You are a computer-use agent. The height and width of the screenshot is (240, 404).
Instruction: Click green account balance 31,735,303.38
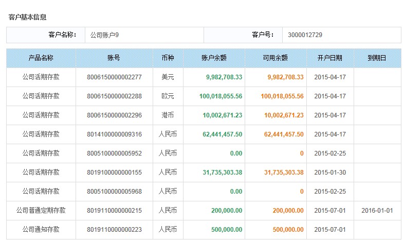pos(223,173)
